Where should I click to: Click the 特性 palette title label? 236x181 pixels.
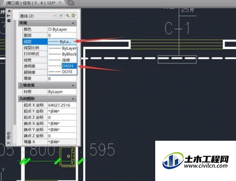tap(9, 135)
